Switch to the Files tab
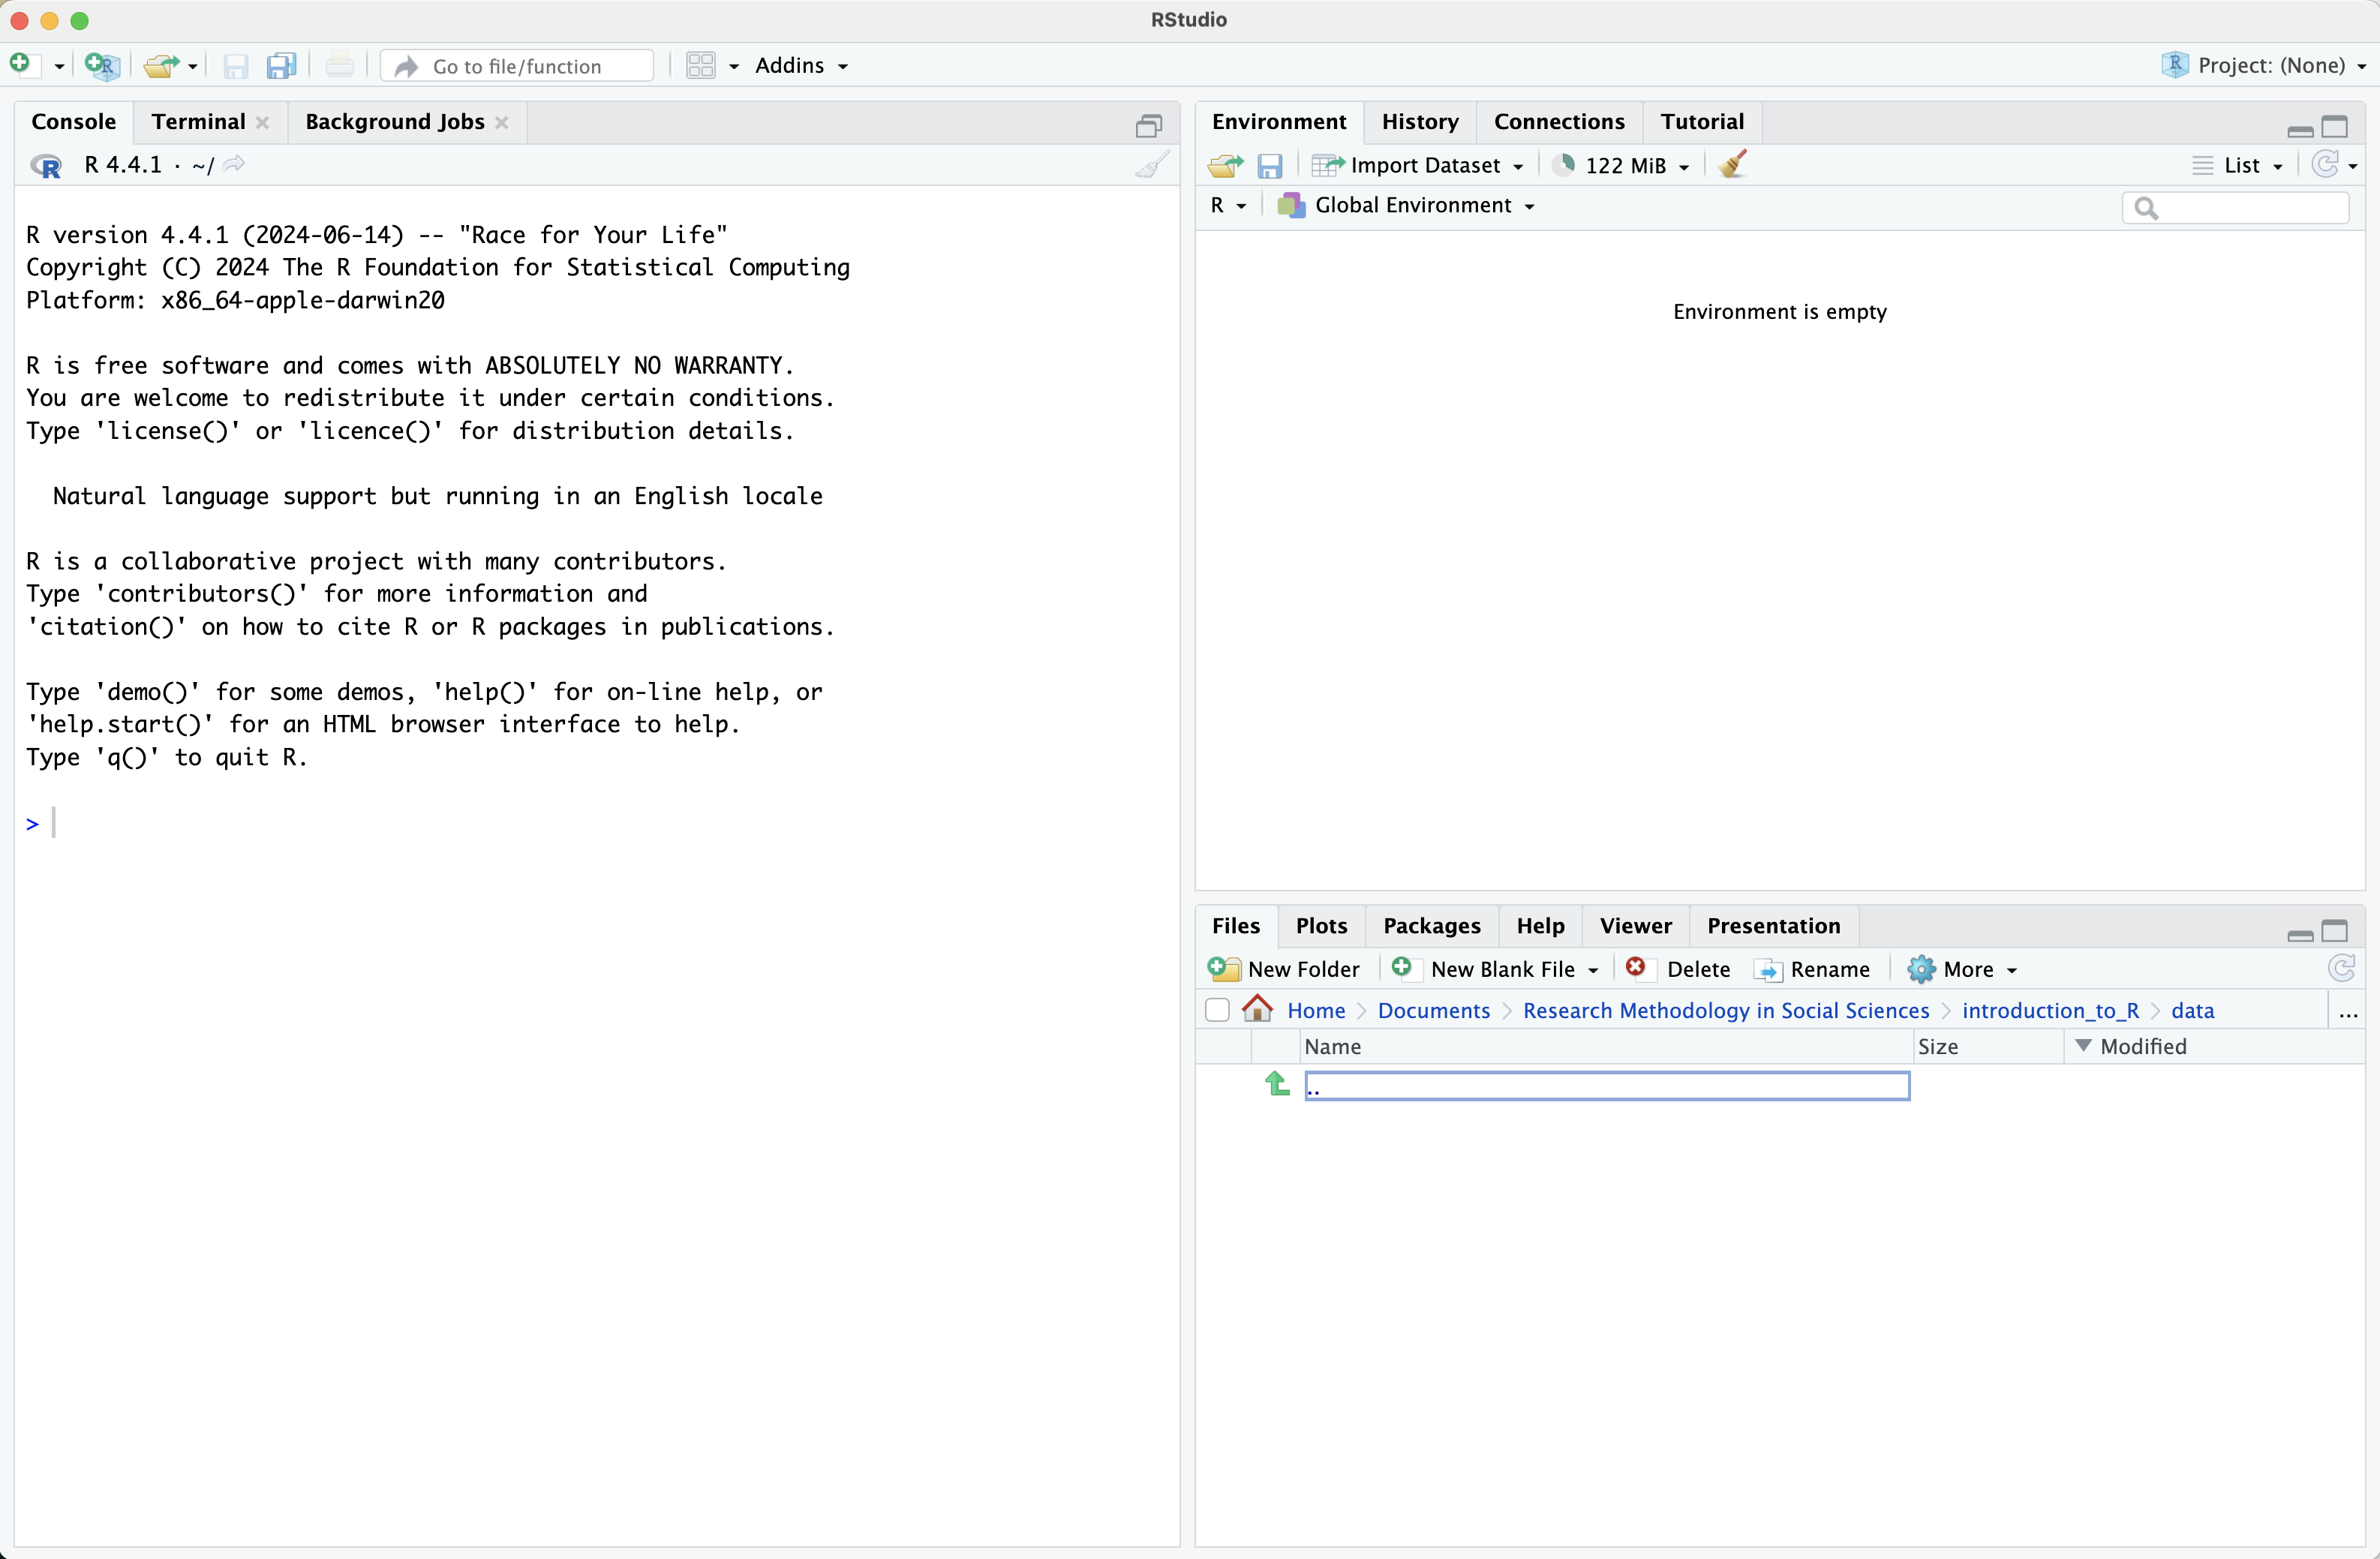This screenshot has width=2380, height=1559. tap(1235, 925)
